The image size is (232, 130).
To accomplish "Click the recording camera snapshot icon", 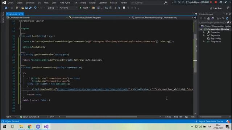I will click(221, 2).
